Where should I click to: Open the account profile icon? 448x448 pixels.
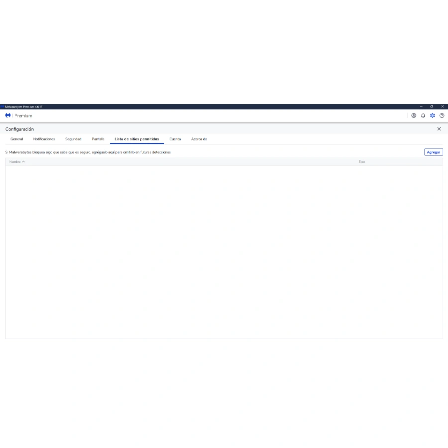point(413,116)
